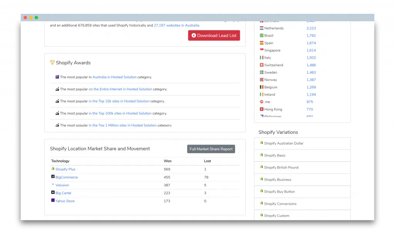Open the 27,197 websites in Australia link

tap(177, 25)
